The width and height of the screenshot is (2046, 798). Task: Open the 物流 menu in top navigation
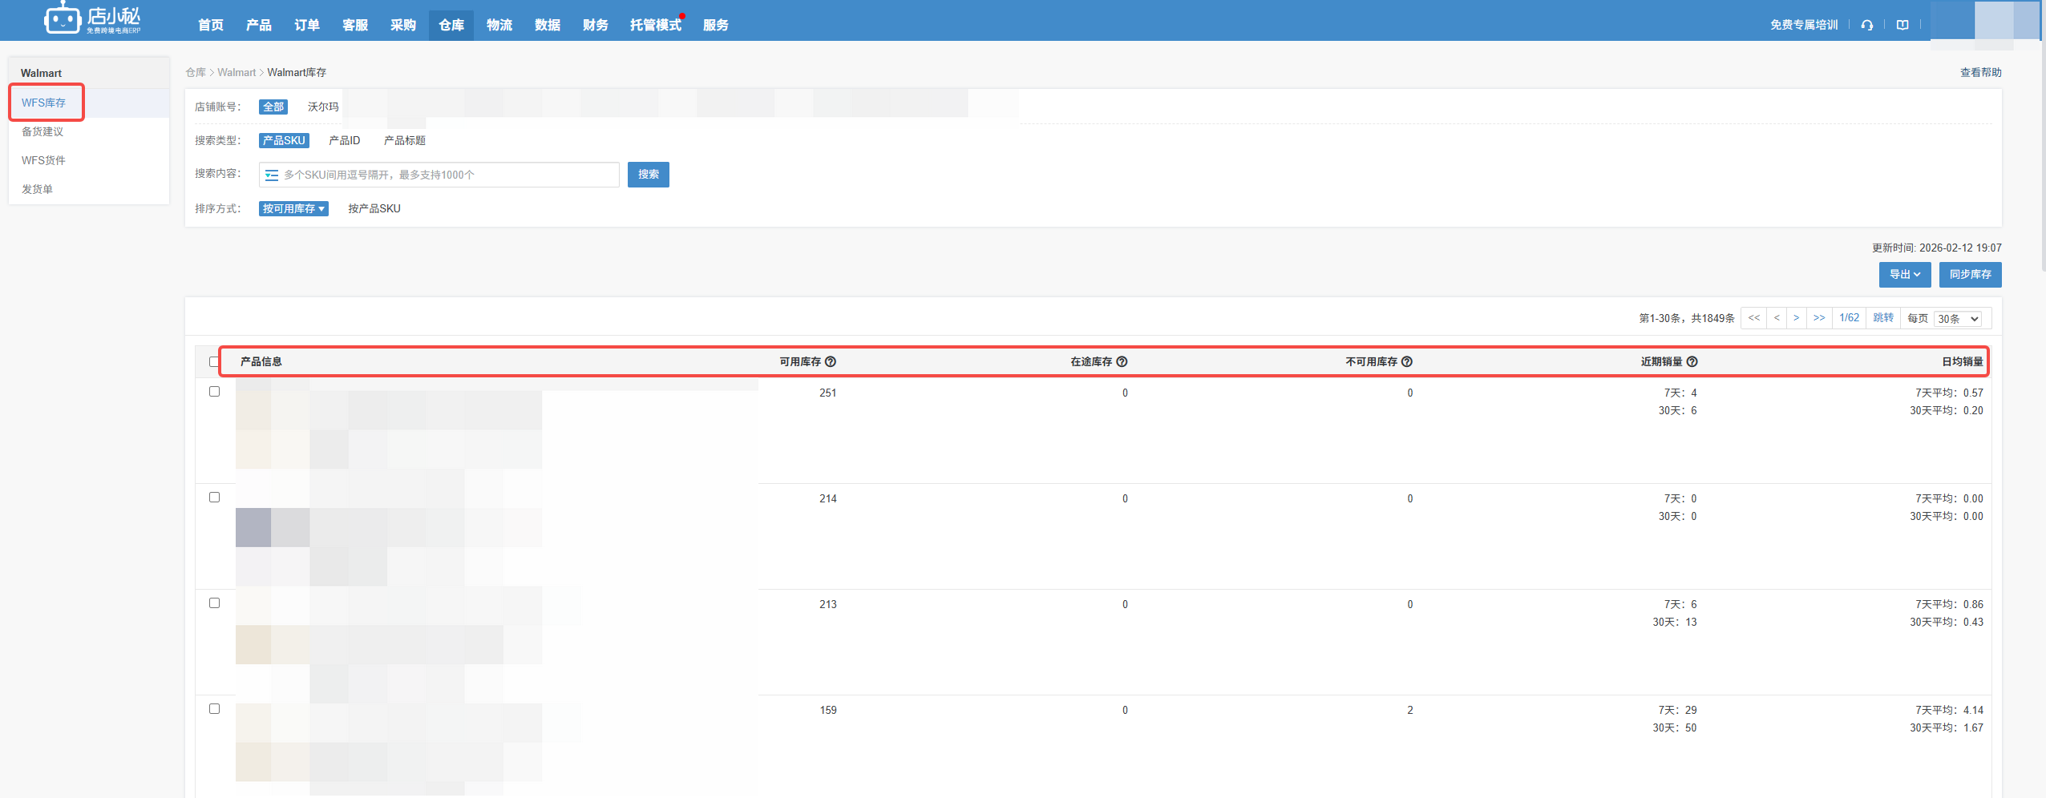click(499, 25)
